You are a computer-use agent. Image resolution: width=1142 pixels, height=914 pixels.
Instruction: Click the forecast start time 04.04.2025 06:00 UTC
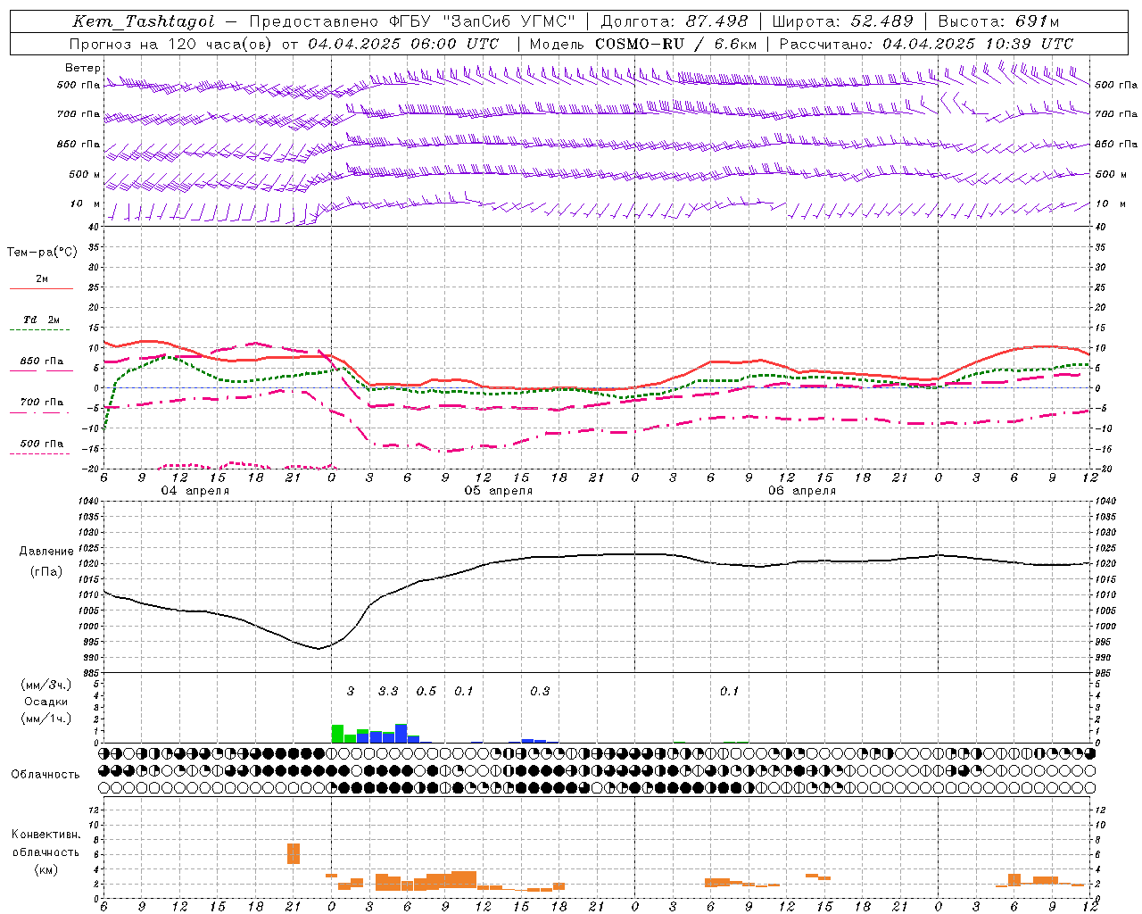tap(403, 44)
